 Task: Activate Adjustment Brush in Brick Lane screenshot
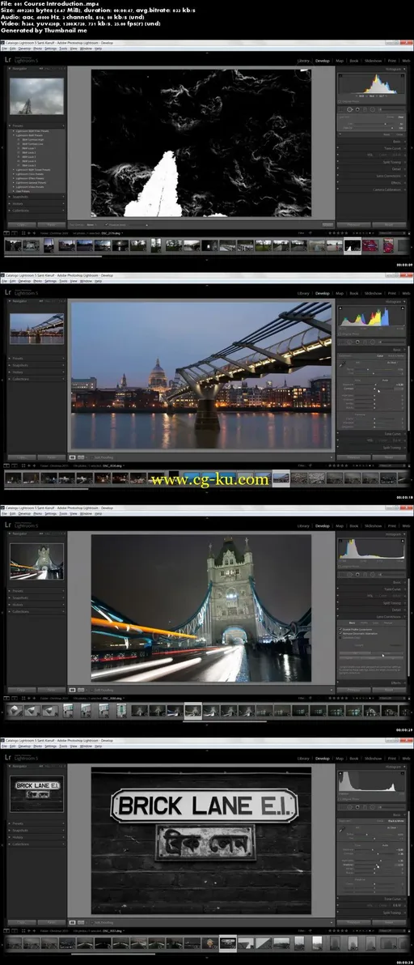click(379, 807)
